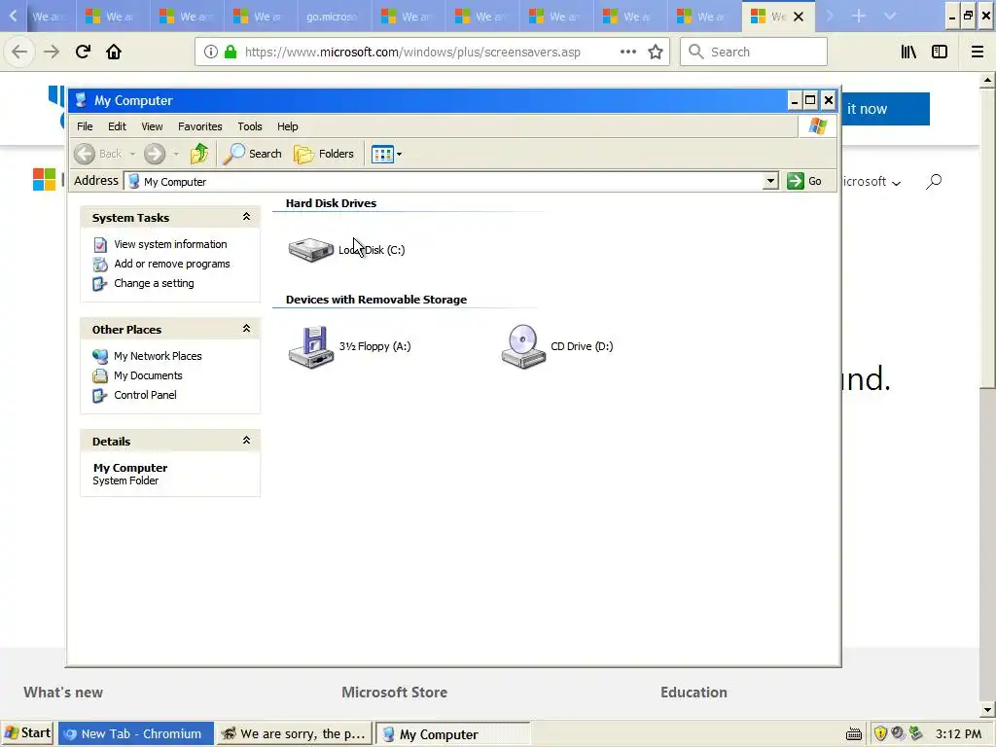Click the View system information icon

(x=100, y=244)
